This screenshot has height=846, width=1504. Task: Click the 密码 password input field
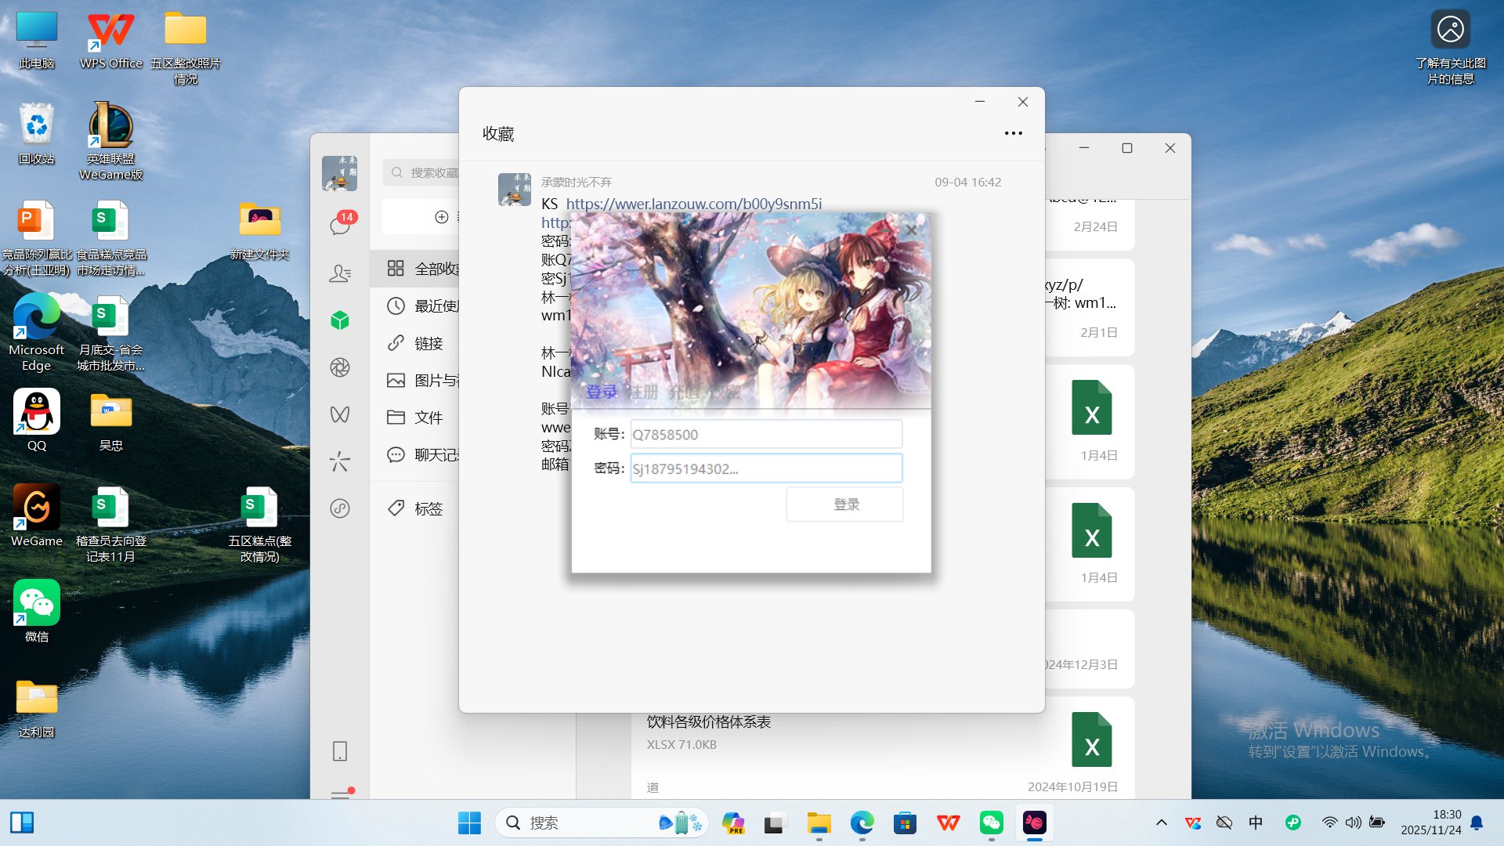[x=765, y=468]
